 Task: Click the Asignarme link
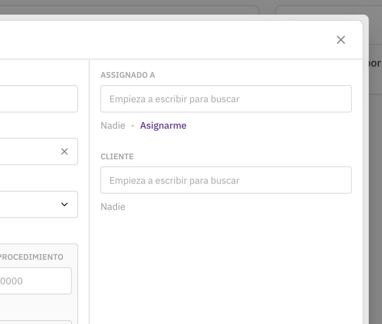point(163,126)
